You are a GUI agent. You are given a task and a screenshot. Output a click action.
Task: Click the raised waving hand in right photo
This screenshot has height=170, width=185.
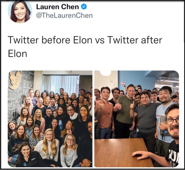coord(123,83)
